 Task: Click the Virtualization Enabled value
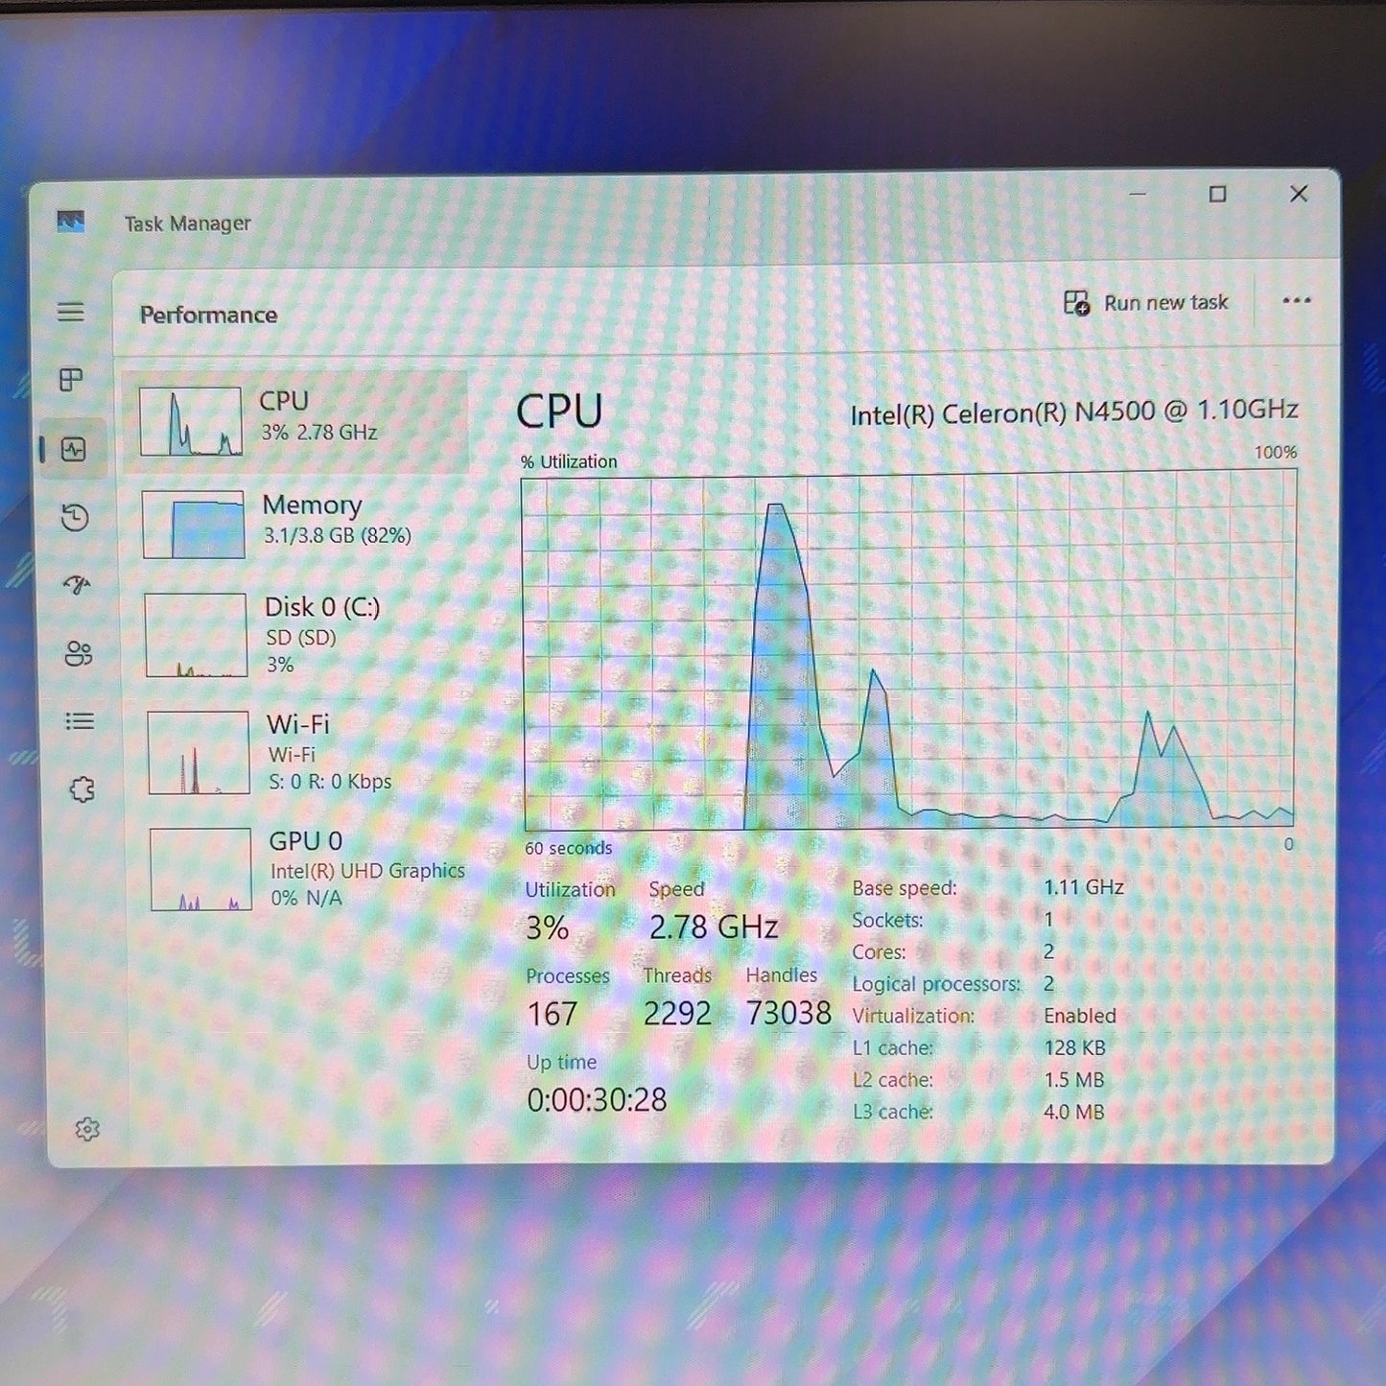(1080, 1015)
